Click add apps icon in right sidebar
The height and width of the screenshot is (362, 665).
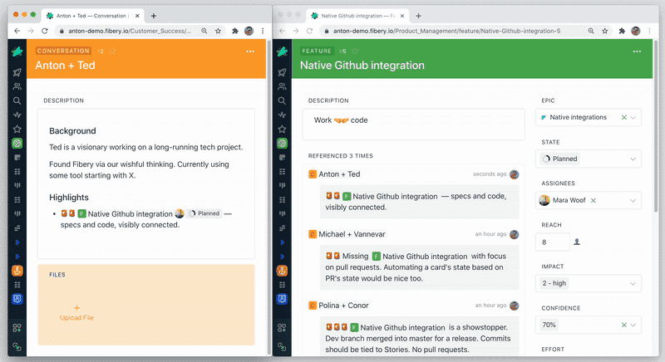[282, 328]
